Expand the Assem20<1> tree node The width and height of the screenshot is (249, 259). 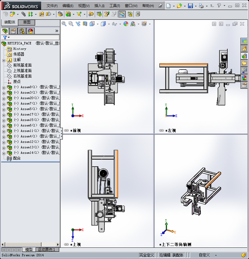[4, 99]
